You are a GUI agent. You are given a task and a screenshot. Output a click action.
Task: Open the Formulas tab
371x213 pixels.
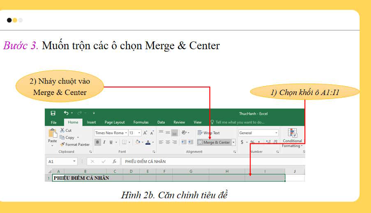pyautogui.click(x=141, y=122)
